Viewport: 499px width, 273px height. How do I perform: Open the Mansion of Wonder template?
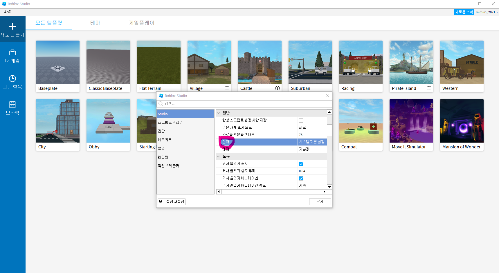[x=462, y=125]
